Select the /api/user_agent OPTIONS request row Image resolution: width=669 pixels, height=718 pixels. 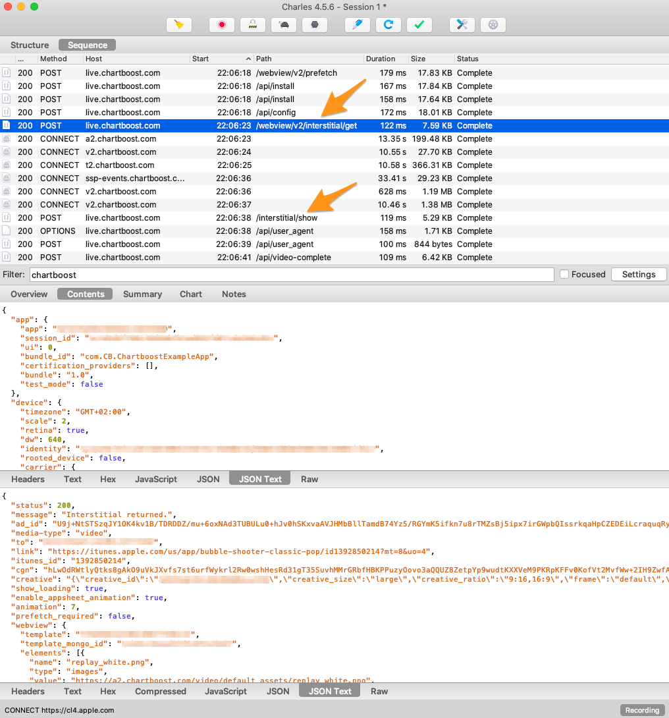(x=334, y=231)
